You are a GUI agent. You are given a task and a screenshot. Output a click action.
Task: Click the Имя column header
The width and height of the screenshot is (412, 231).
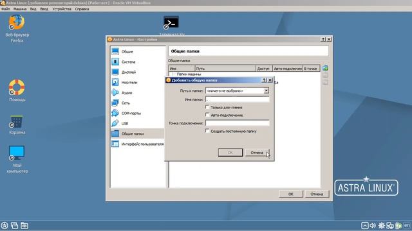182,69
